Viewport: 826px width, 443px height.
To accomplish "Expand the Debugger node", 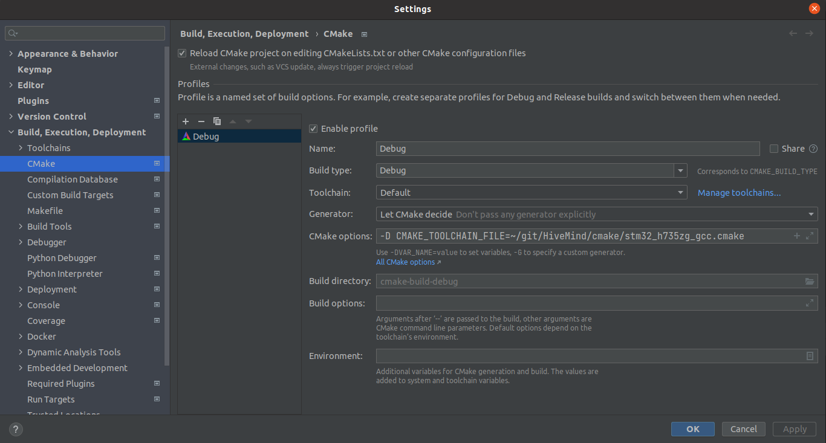I will coord(21,242).
